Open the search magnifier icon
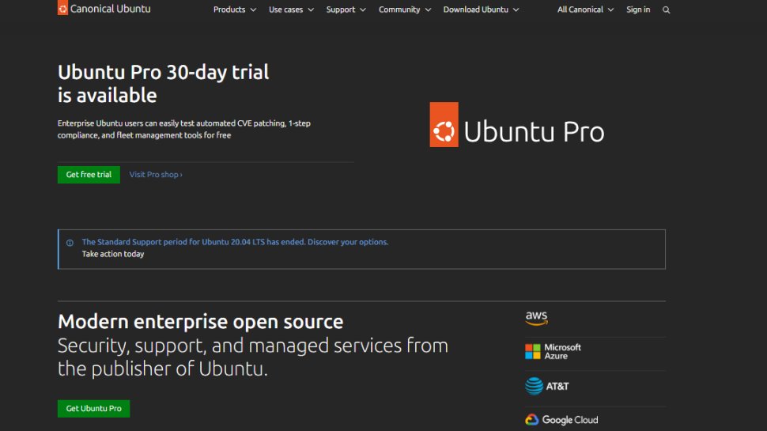This screenshot has width=767, height=431. 667,9
